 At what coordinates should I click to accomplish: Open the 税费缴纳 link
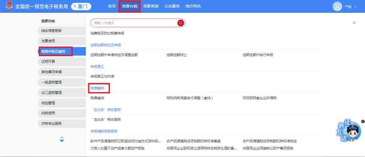click(x=97, y=98)
